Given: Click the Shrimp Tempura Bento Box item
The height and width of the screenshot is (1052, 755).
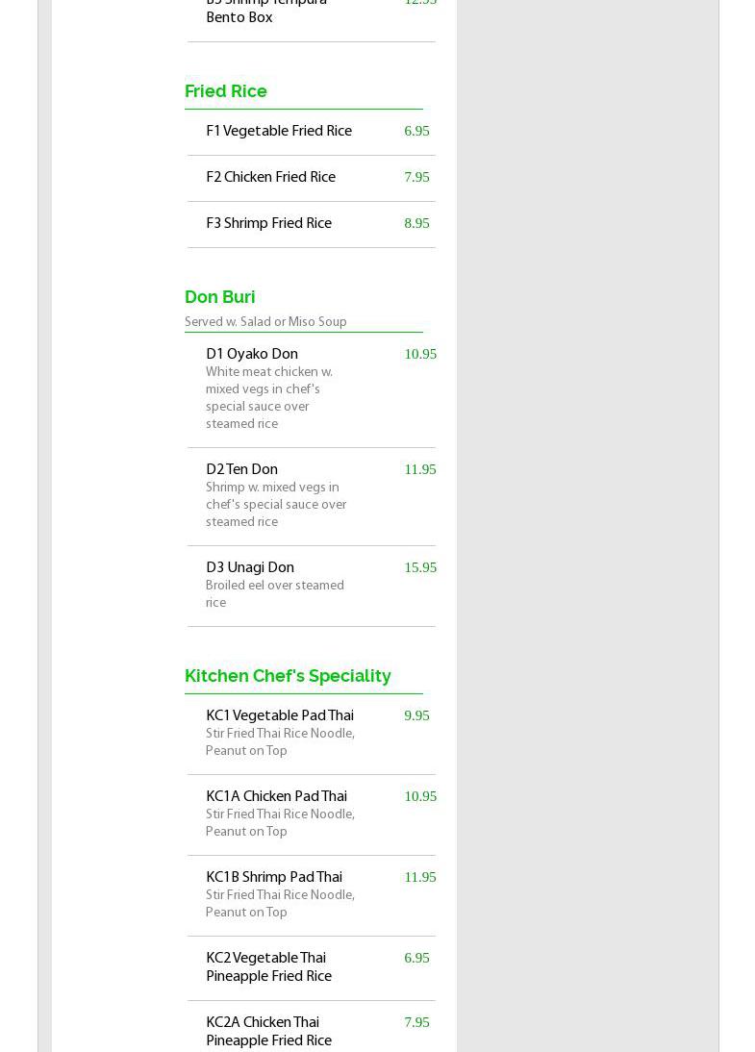Looking at the screenshot, I should 266,10.
